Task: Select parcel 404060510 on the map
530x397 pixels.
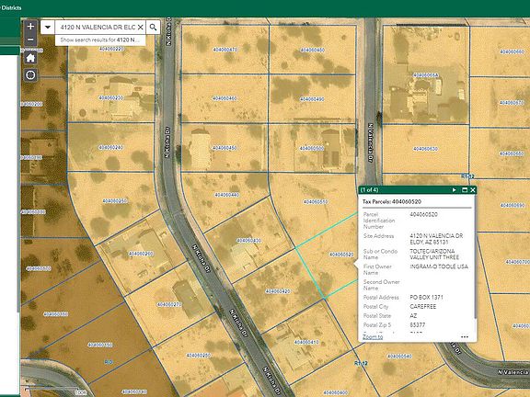Action: 315,202
